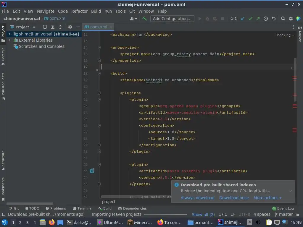Toggle the Git bottom tool window
The image size is (303, 227).
[14, 208]
